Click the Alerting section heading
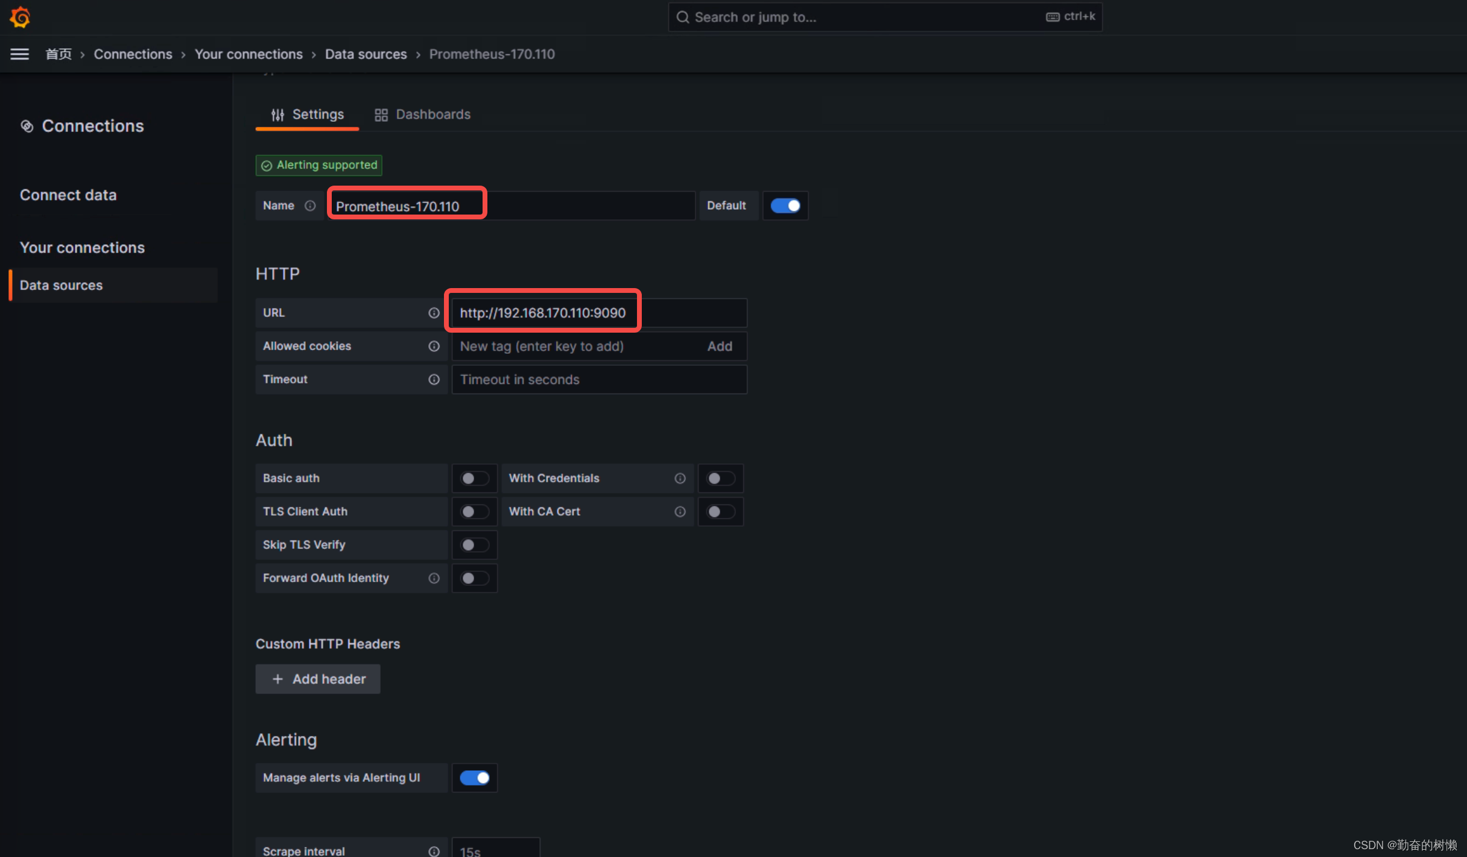Image resolution: width=1467 pixels, height=857 pixels. [x=287, y=740]
